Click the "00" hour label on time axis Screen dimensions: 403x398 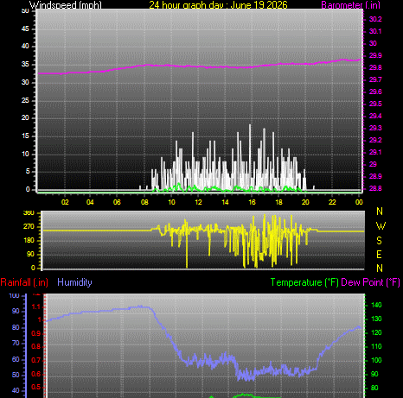point(359,202)
